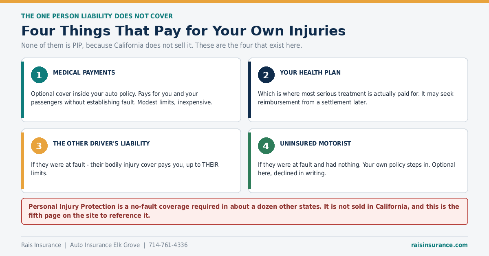489x256 pixels.
Task: Click the teal number 1 circle
Action: click(x=39, y=75)
